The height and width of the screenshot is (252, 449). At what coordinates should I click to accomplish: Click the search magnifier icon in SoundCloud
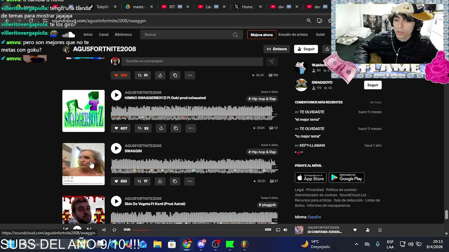tap(235, 35)
